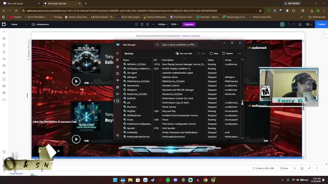Bookmark this page with star icon

(x=260, y=11)
